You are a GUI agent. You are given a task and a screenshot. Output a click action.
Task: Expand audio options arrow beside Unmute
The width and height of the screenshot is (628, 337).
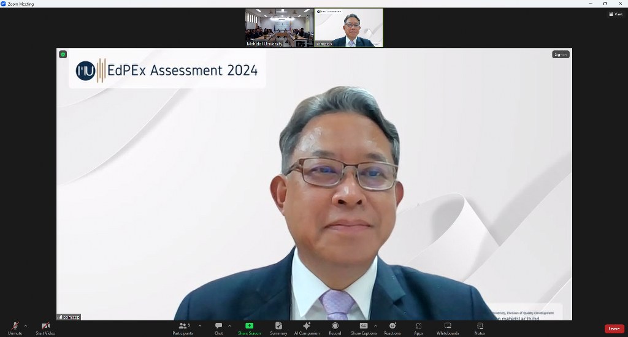(x=25, y=325)
